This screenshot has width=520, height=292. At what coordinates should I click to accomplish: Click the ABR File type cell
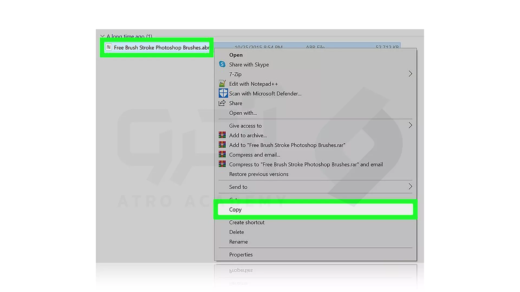[x=315, y=47]
